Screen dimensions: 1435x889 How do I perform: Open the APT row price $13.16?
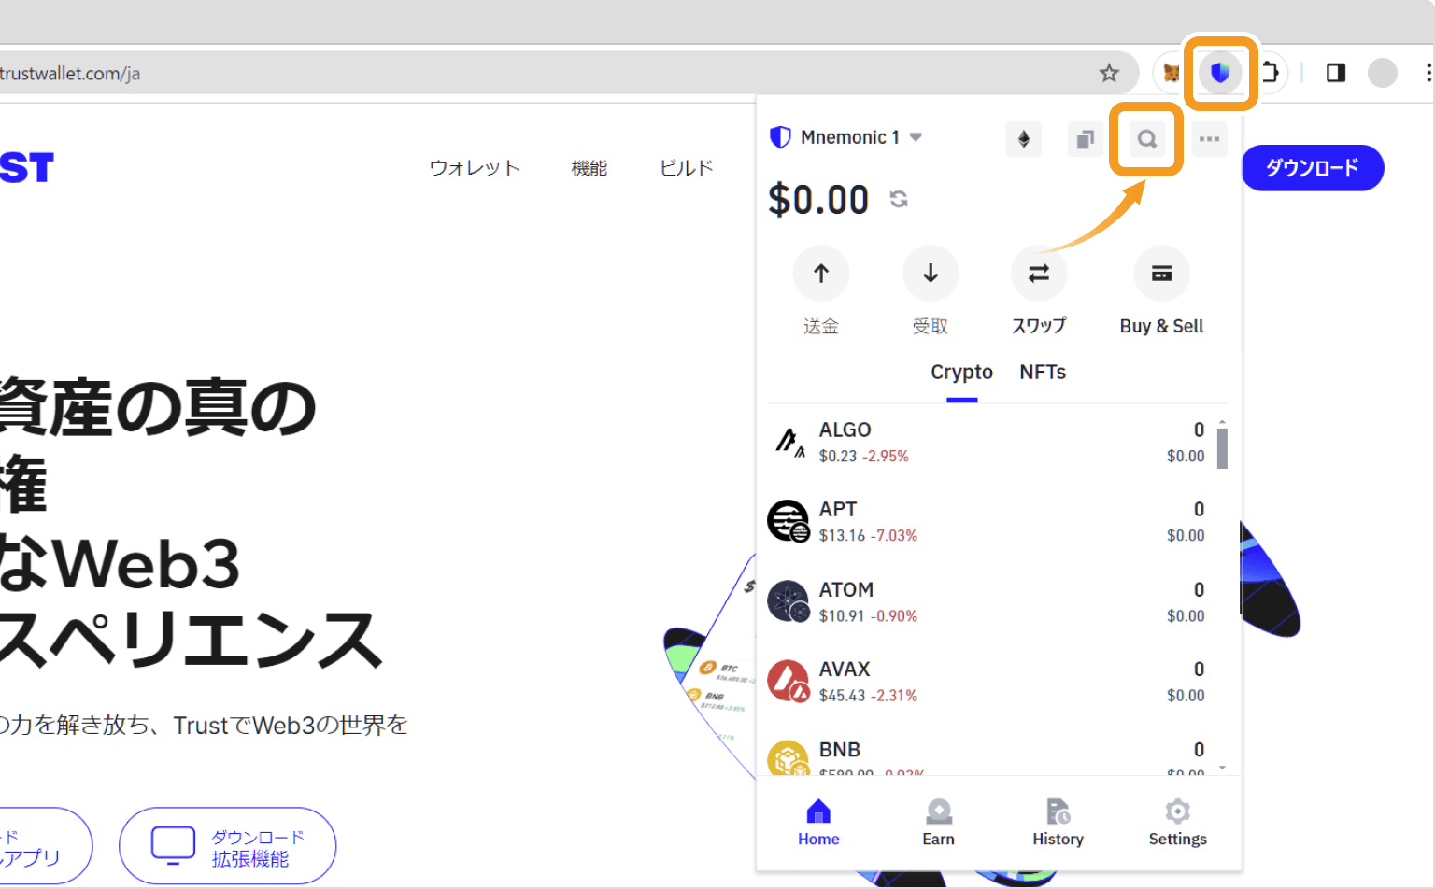(842, 536)
